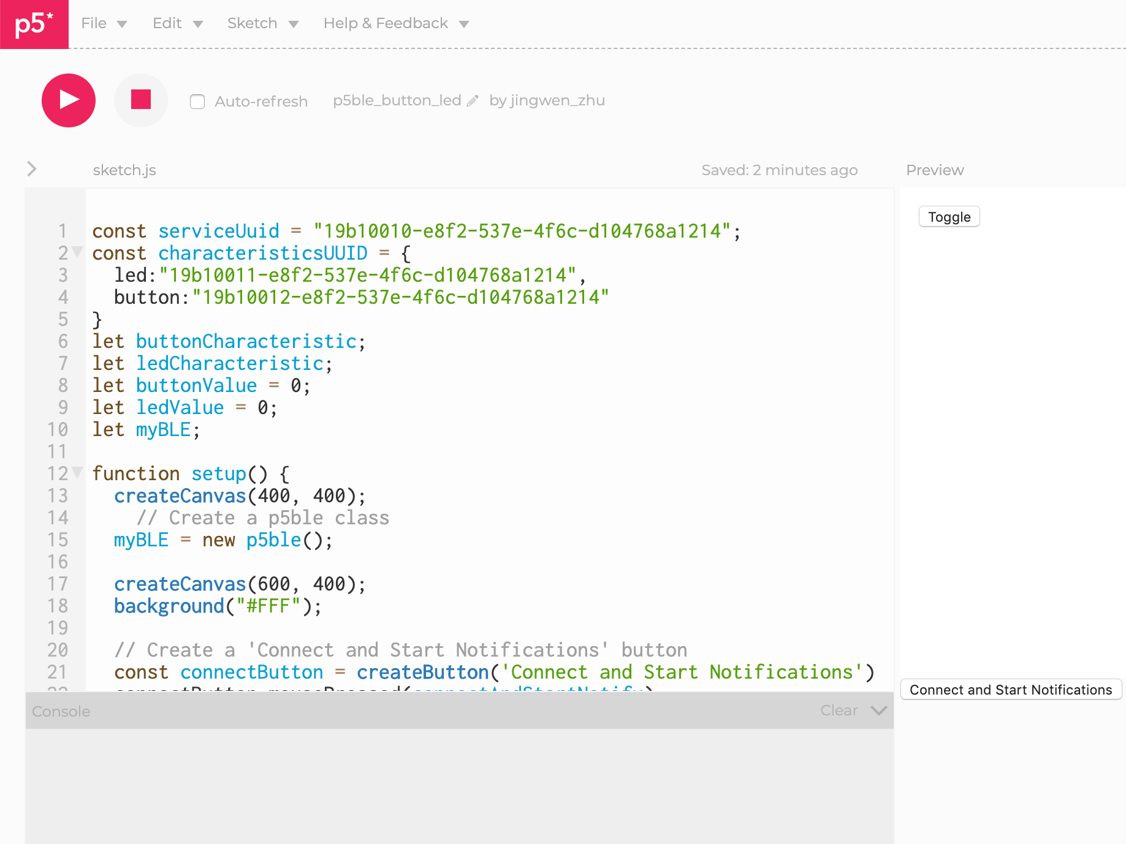
Task: Rename the sketch using the pencil icon
Action: coord(471,100)
